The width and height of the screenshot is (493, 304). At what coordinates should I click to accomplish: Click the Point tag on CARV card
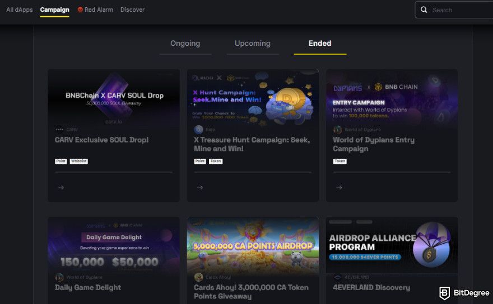(61, 161)
